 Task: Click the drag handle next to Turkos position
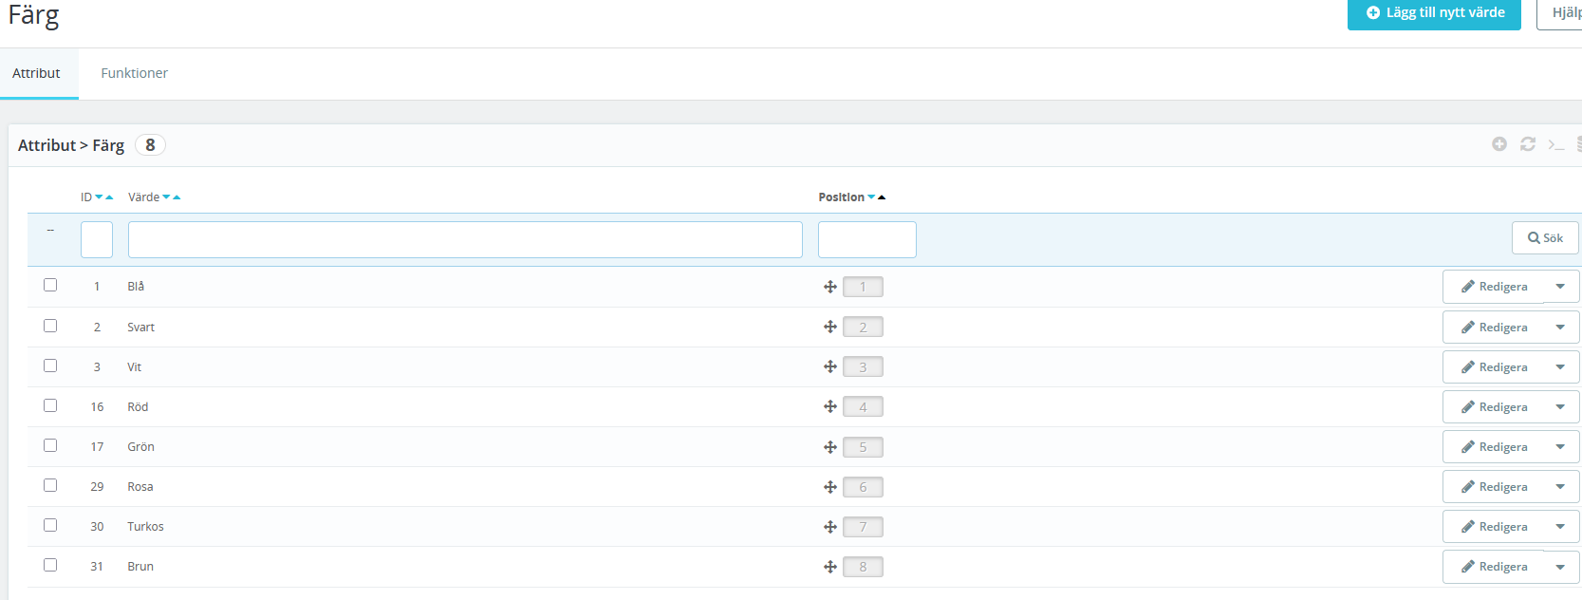(830, 527)
